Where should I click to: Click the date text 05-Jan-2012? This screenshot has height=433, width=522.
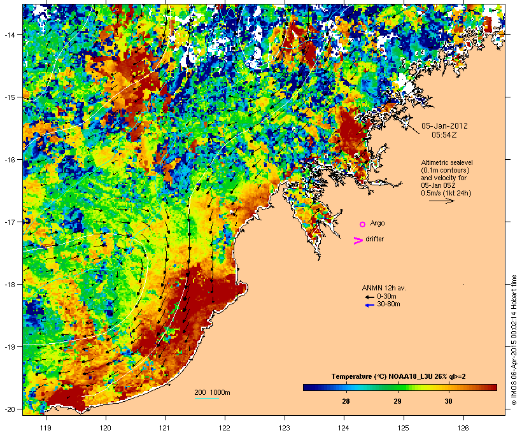(444, 126)
